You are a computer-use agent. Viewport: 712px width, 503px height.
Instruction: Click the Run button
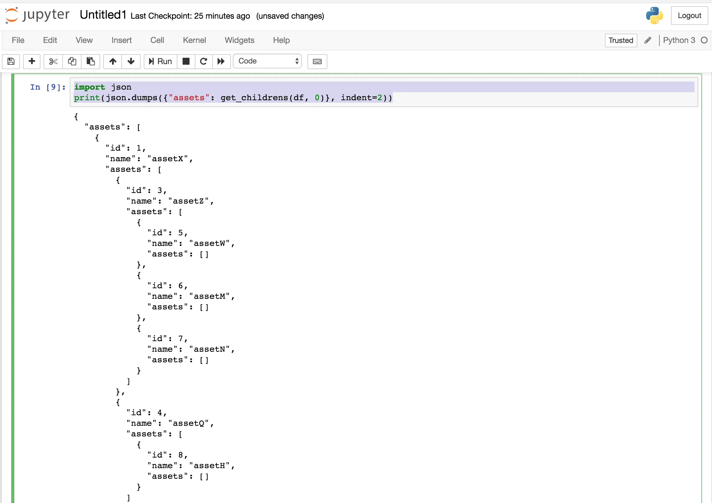pyautogui.click(x=161, y=61)
